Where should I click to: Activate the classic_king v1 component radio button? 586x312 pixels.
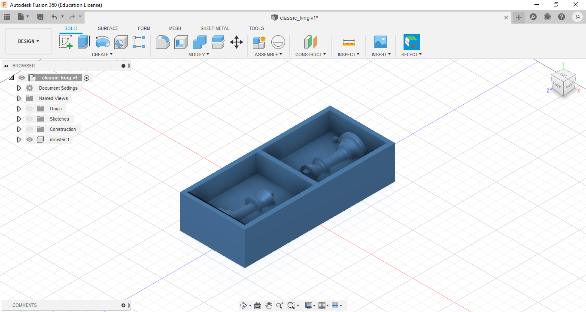[x=87, y=78]
